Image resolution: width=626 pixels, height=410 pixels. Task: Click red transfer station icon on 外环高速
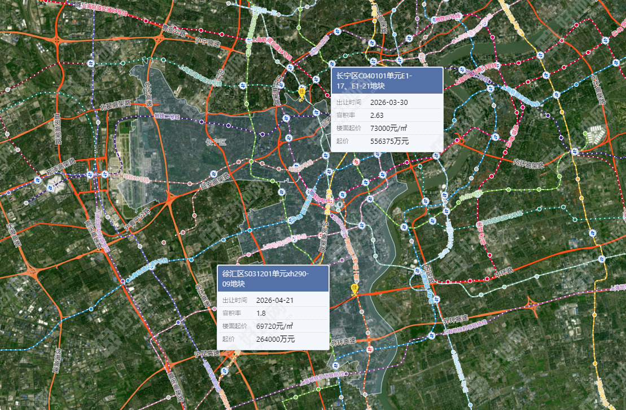[x=370, y=348]
